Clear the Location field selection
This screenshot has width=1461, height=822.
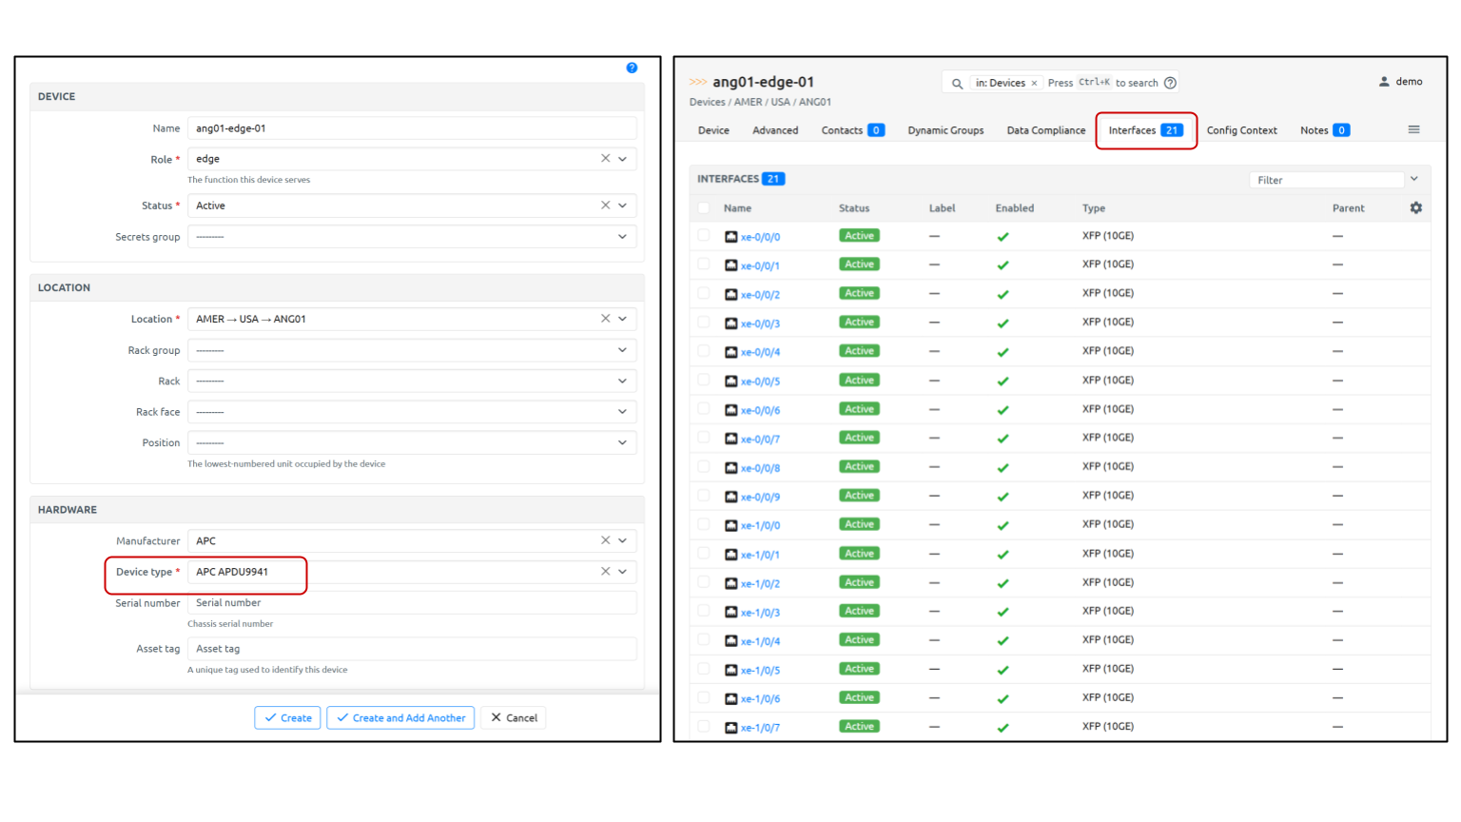pos(605,319)
